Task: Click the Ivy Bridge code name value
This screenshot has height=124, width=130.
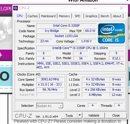Action: pyautogui.click(x=52, y=31)
